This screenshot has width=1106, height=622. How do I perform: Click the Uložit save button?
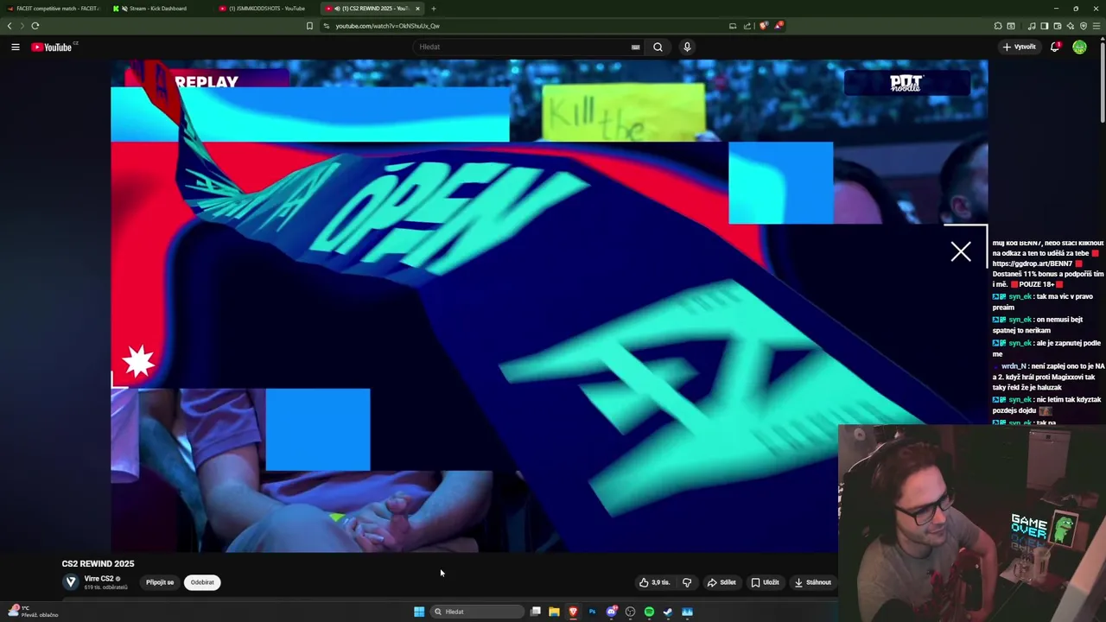[766, 582]
